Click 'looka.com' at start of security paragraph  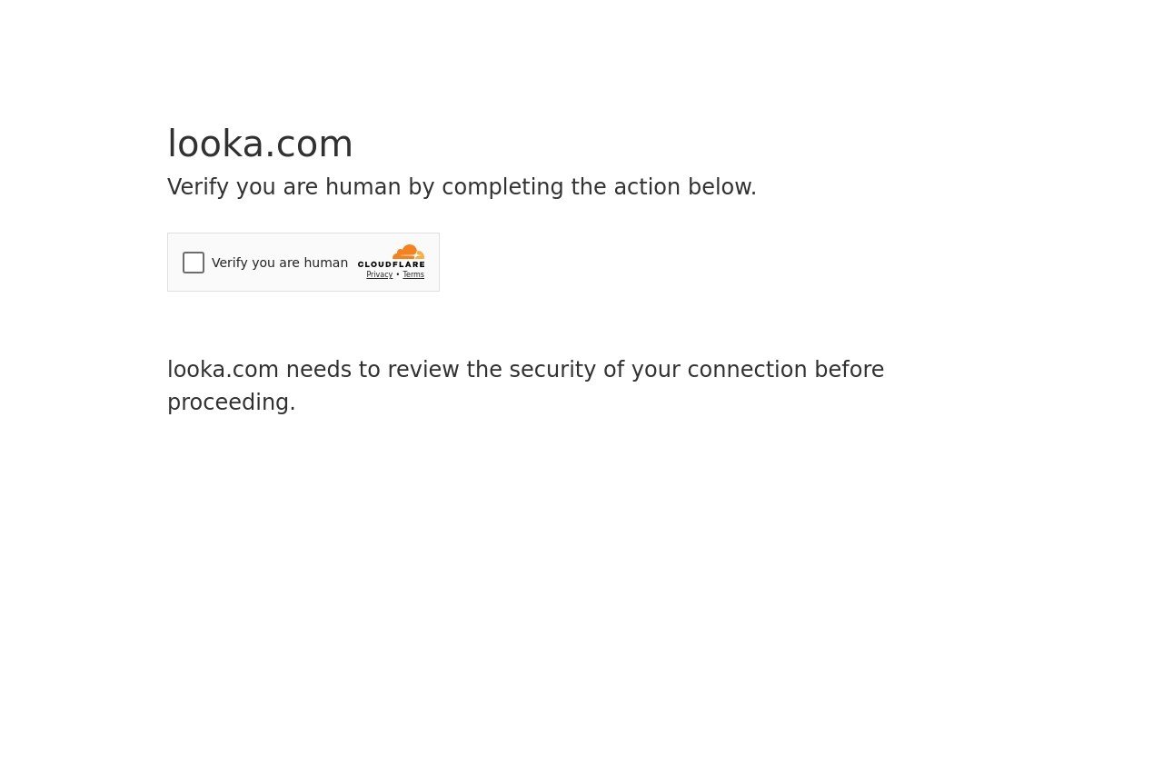coord(223,370)
